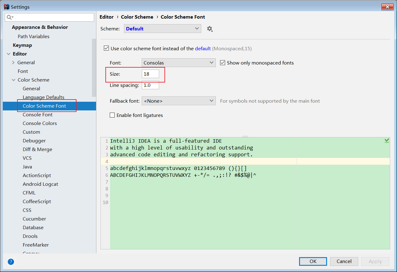Image resolution: width=397 pixels, height=272 pixels.
Task: Select ActionScript tree item
Action: 37,176
